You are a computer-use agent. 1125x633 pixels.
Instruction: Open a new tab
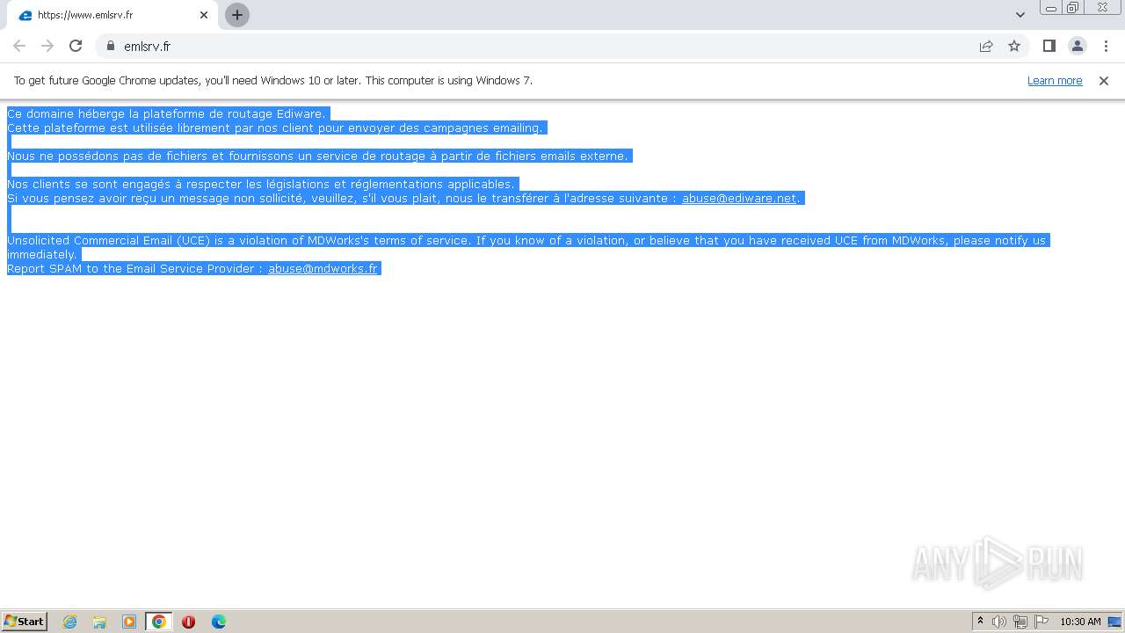[x=236, y=15]
